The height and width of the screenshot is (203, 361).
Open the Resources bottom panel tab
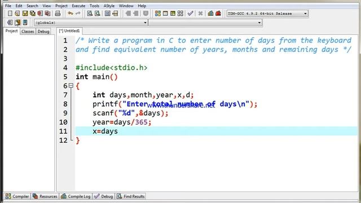(x=45, y=196)
